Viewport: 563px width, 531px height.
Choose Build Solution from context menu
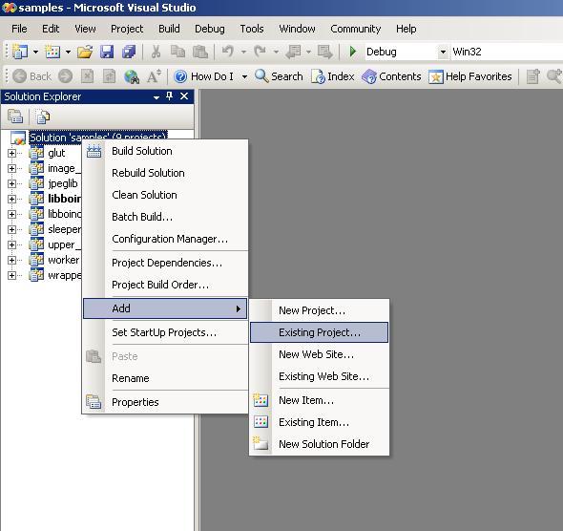tap(165, 151)
